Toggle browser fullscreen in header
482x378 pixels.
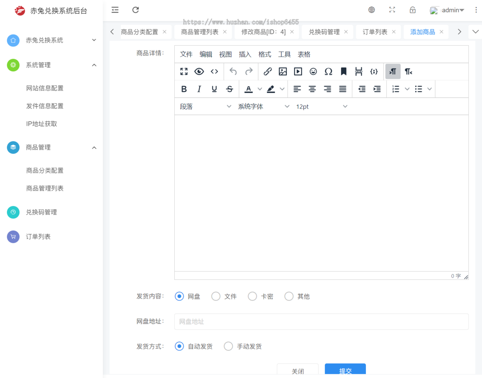[x=392, y=10]
